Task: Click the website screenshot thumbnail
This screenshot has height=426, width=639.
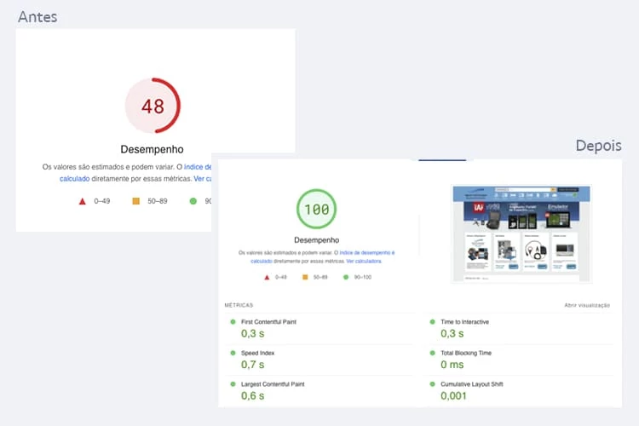Action: click(521, 233)
